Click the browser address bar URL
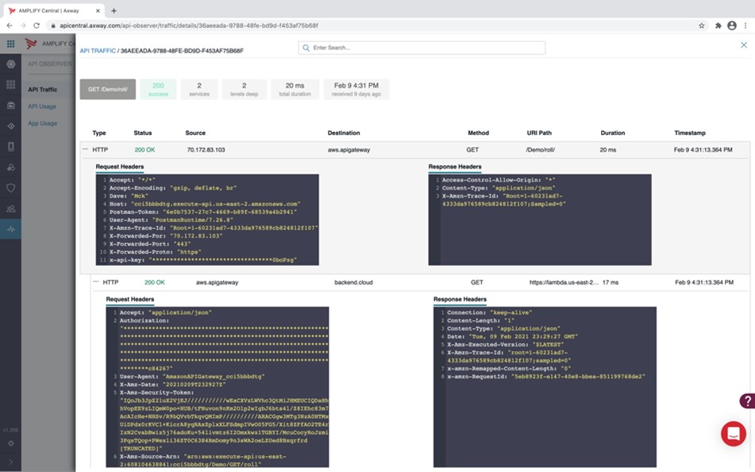Viewport: 755px width, 472px height. [x=189, y=25]
